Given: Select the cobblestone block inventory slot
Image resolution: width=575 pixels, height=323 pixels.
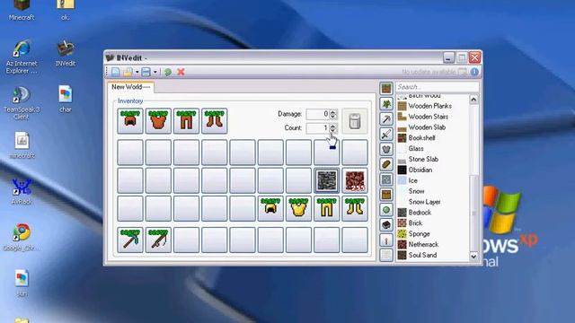Looking at the screenshot, I should pos(327,180).
